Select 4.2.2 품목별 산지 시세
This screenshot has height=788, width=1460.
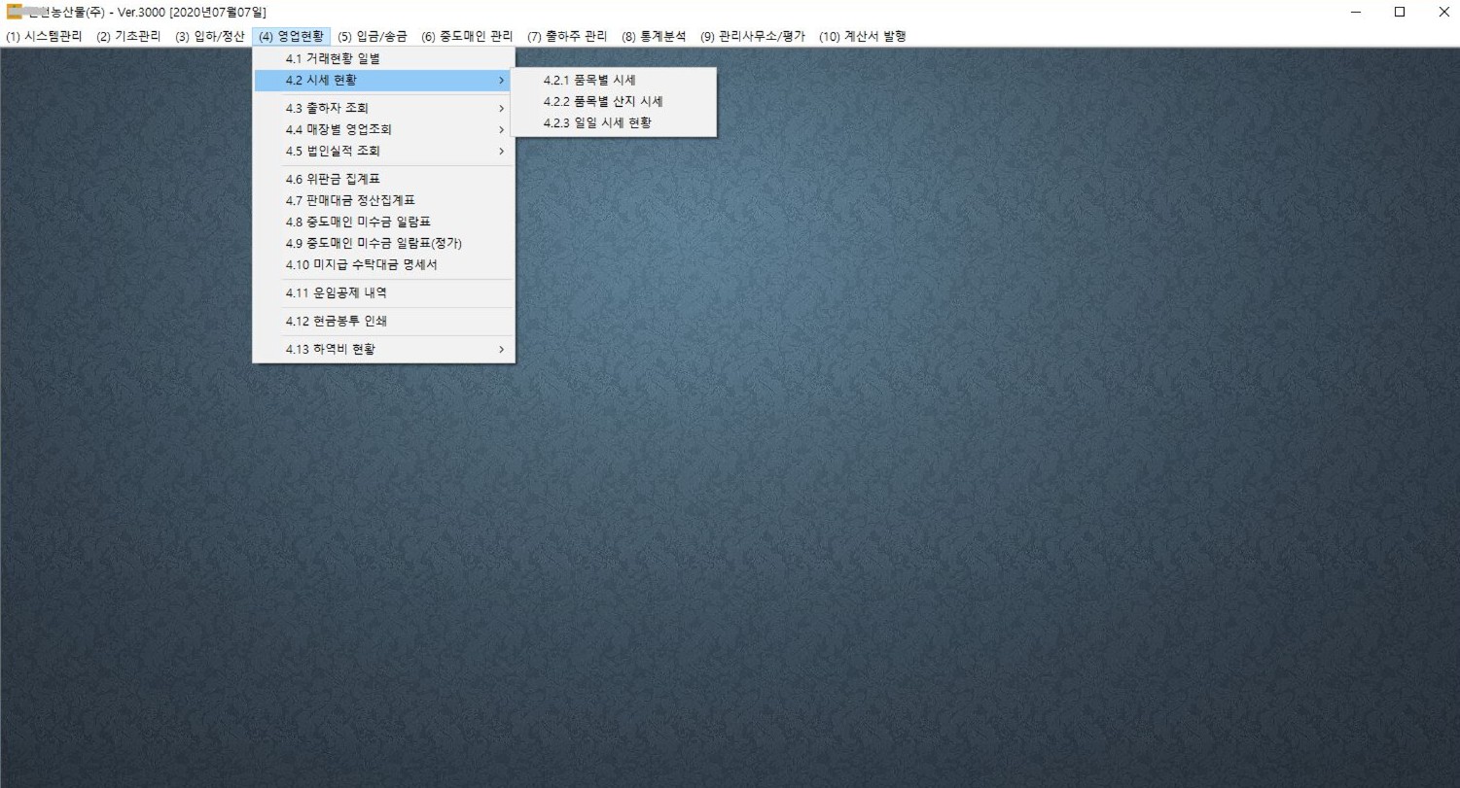coord(602,101)
